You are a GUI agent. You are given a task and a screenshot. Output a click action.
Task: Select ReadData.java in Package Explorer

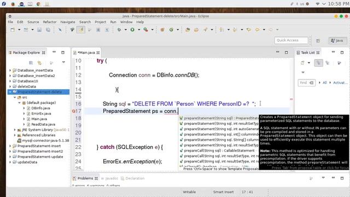(43, 124)
